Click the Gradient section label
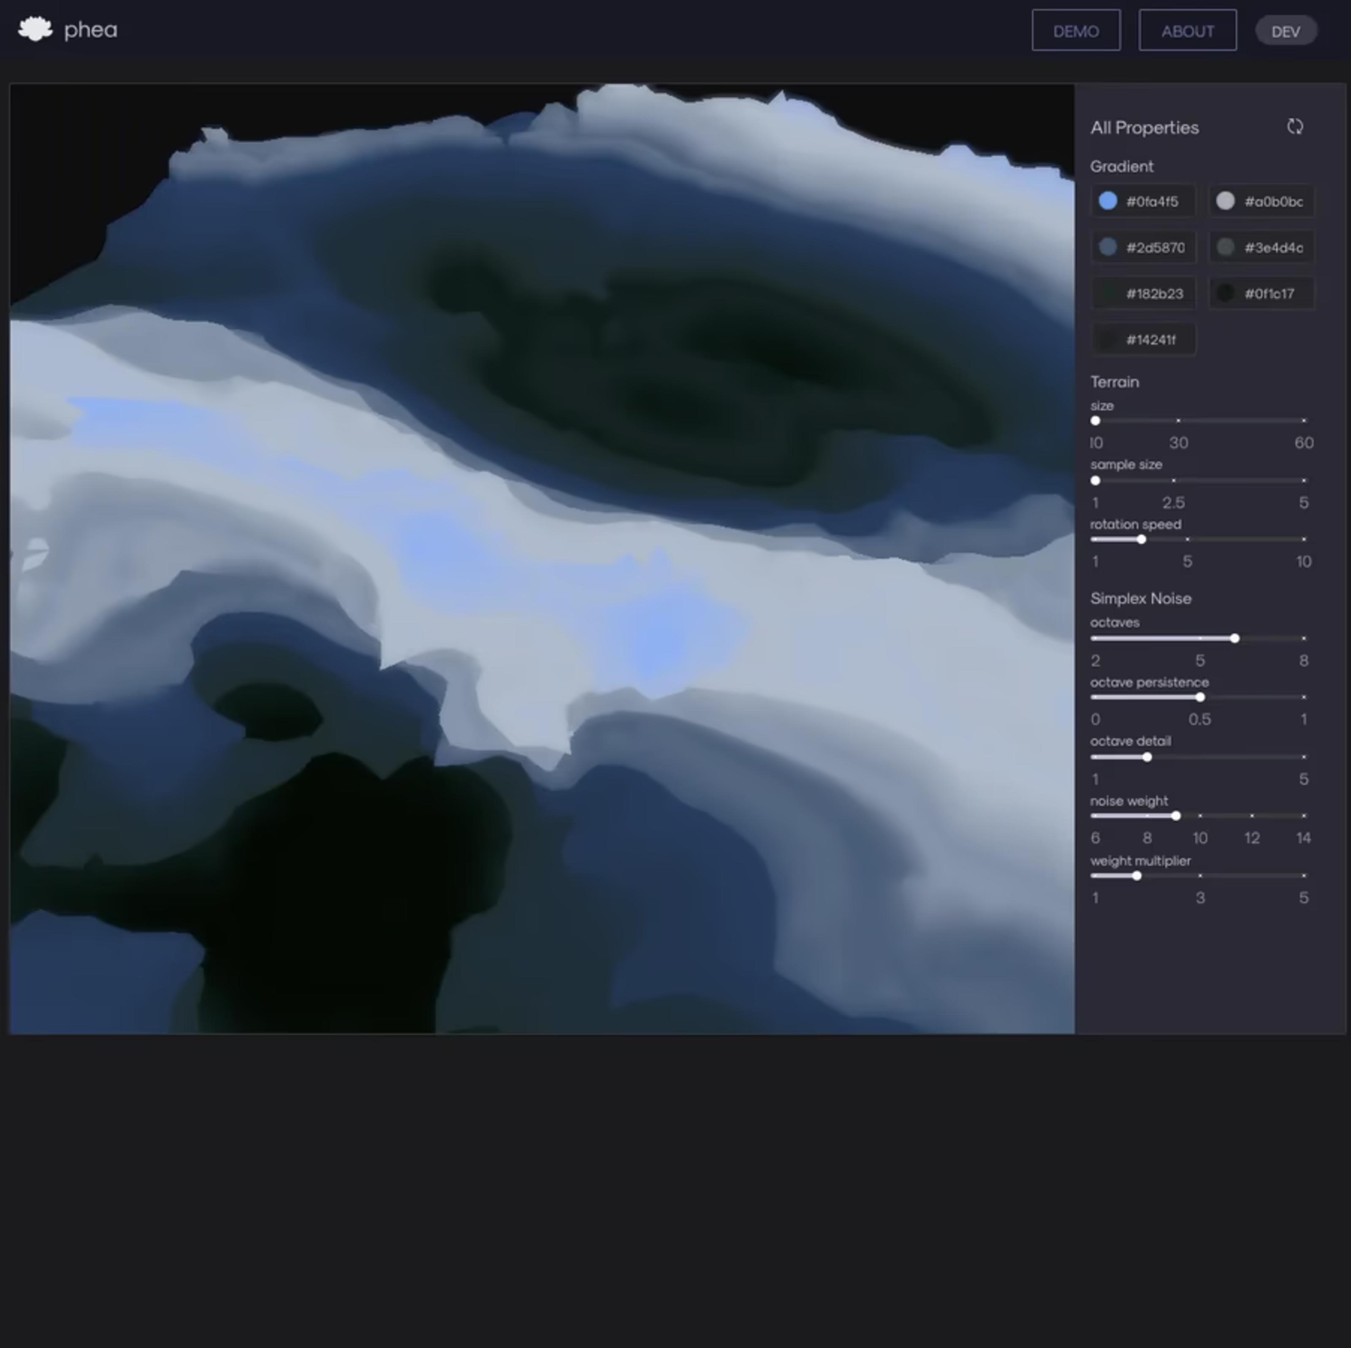The width and height of the screenshot is (1351, 1348). 1122,166
